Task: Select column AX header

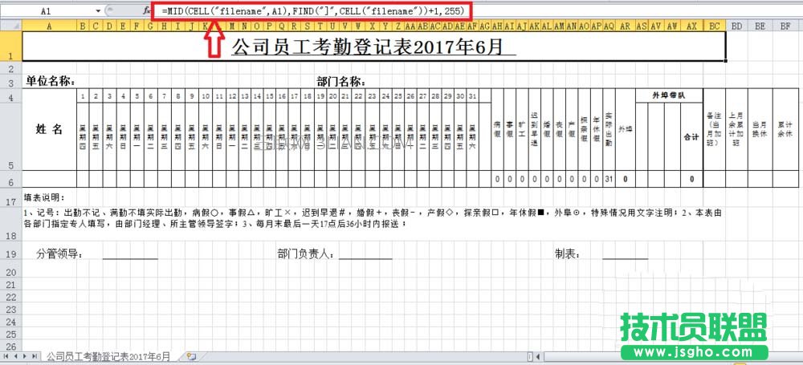Action: click(691, 26)
